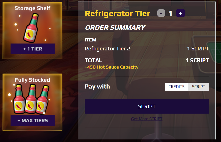Click the Refrigerator Tier 2 item row
Viewport: 221px width, 142px height.
(x=147, y=49)
